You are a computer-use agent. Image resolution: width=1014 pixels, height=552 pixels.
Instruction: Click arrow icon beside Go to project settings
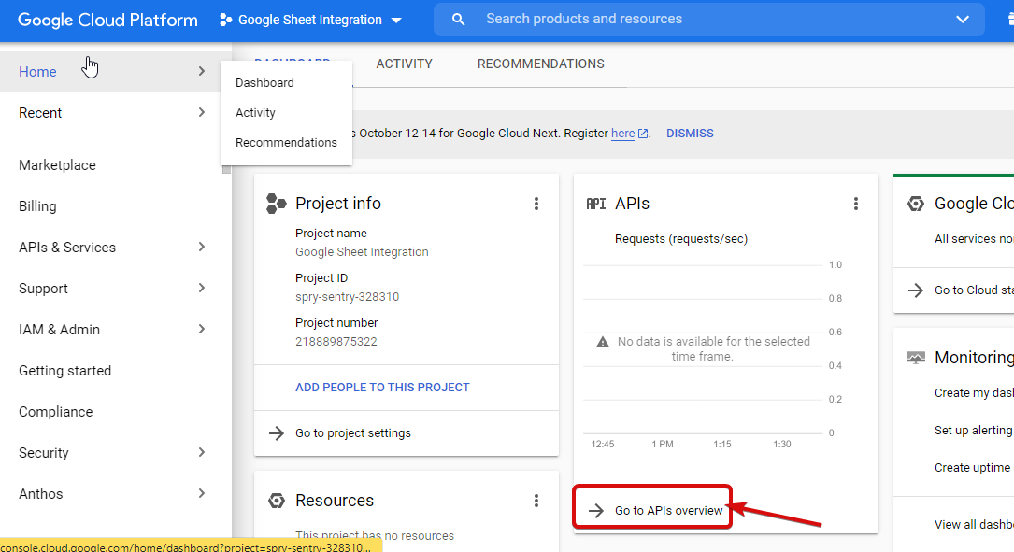(276, 433)
